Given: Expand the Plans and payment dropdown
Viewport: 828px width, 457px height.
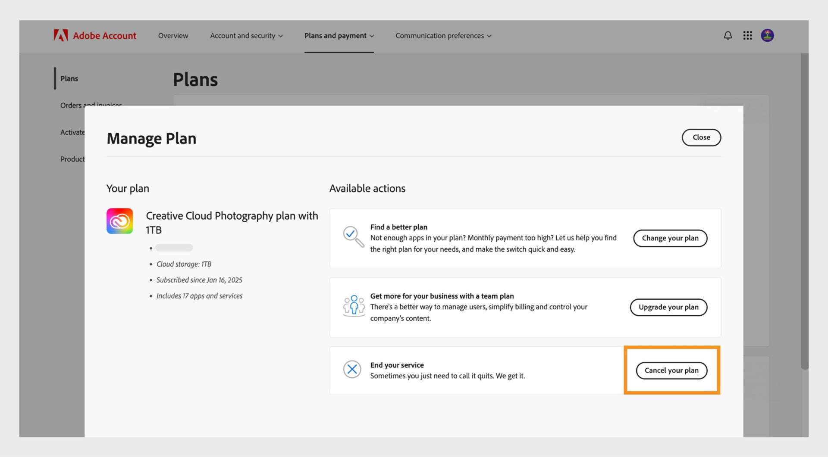Looking at the screenshot, I should (339, 36).
